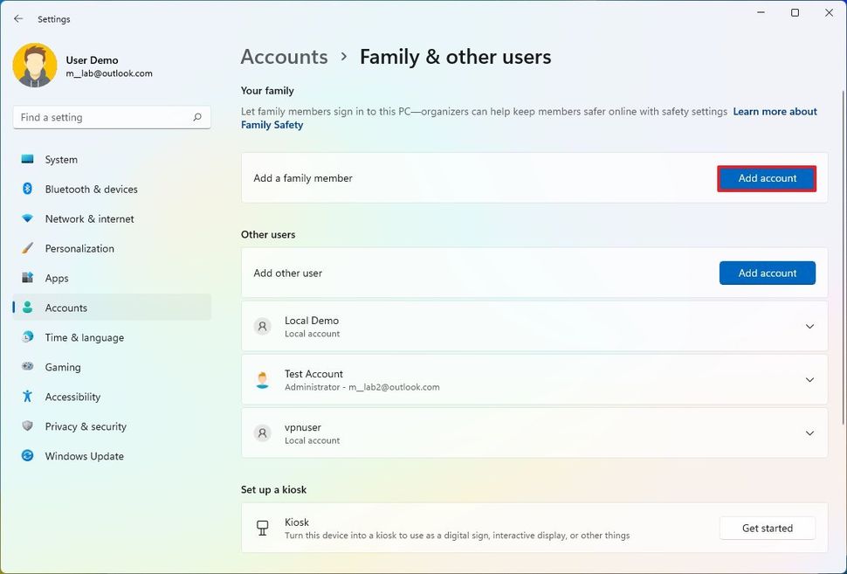Select the Network & internet Wi-Fi icon

pos(28,219)
